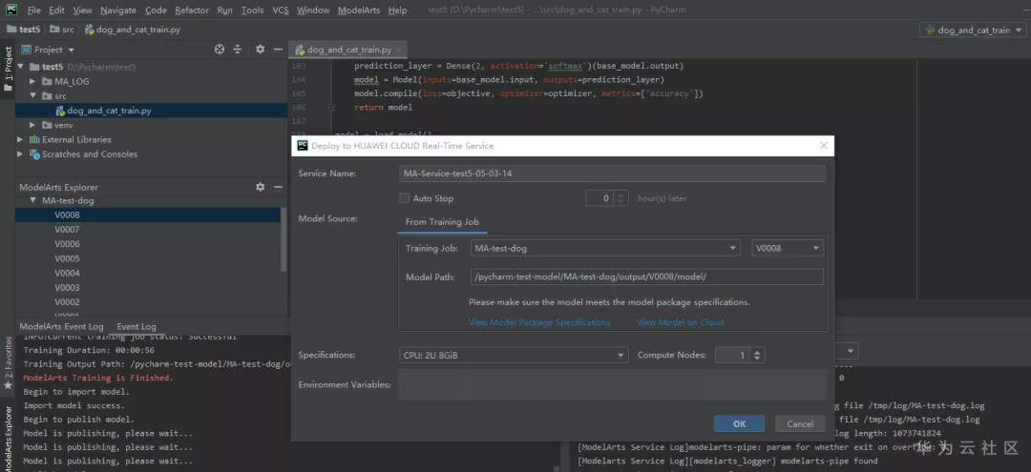This screenshot has height=472, width=1031.
Task: Select version V0006 in ModelArts Explorer
Action: tap(67, 243)
